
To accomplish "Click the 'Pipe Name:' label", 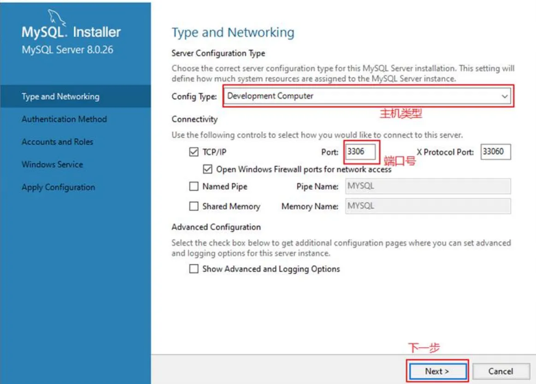I will 318,186.
